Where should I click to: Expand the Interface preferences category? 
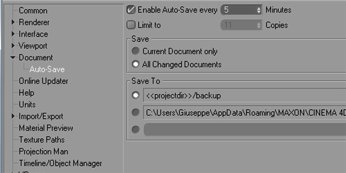[13, 34]
